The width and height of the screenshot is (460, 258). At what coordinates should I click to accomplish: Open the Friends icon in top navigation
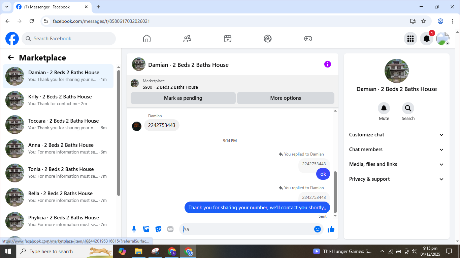(x=187, y=39)
